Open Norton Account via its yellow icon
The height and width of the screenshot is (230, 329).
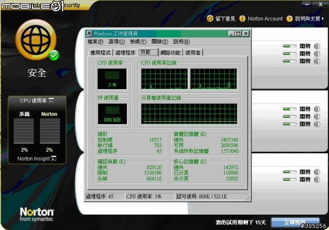click(242, 19)
